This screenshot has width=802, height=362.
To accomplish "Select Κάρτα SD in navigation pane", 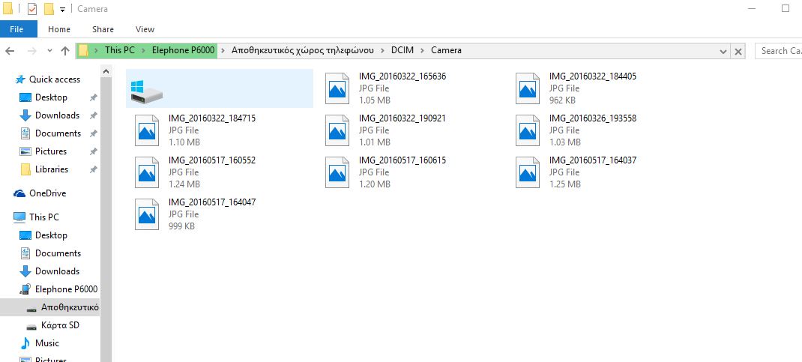I will coord(60,325).
